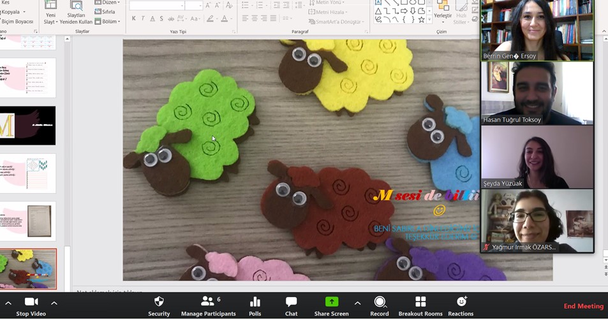Launch Polls from the meeting toolbar
This screenshot has height=320, width=608.
tap(255, 306)
